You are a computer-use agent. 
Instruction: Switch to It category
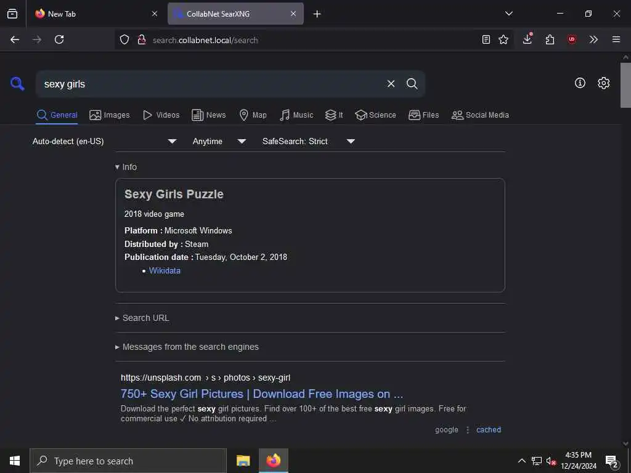(333, 115)
